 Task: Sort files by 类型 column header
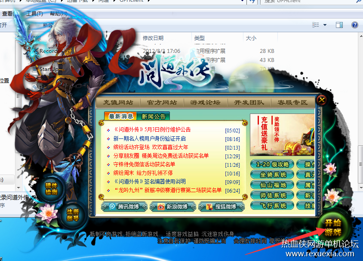[199, 38]
